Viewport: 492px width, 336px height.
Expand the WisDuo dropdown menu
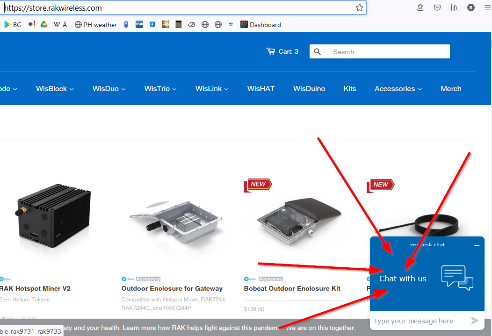coord(109,89)
